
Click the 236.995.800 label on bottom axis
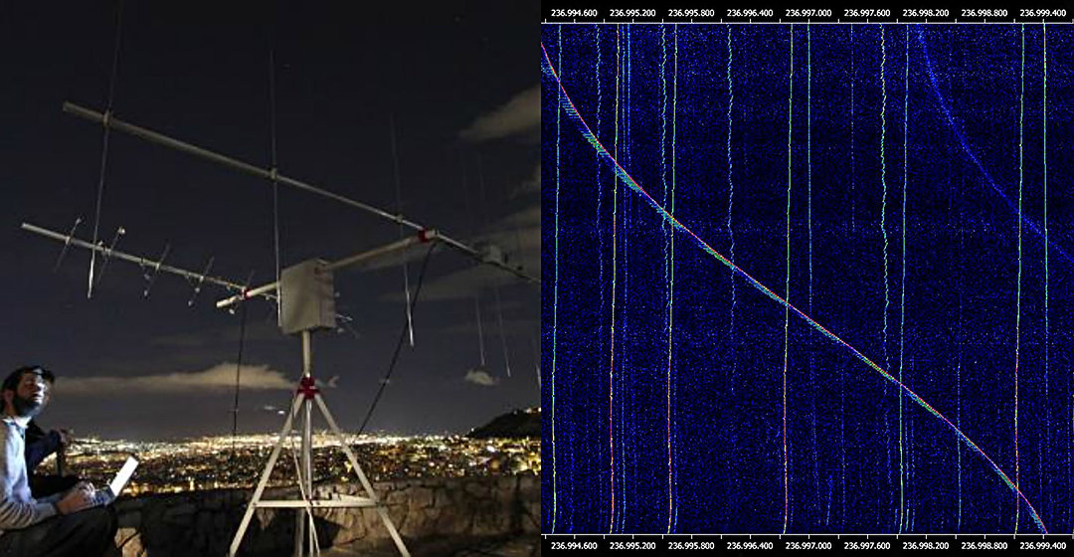[x=690, y=546]
